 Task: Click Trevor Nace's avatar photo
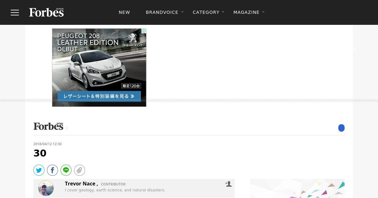pyautogui.click(x=46, y=188)
